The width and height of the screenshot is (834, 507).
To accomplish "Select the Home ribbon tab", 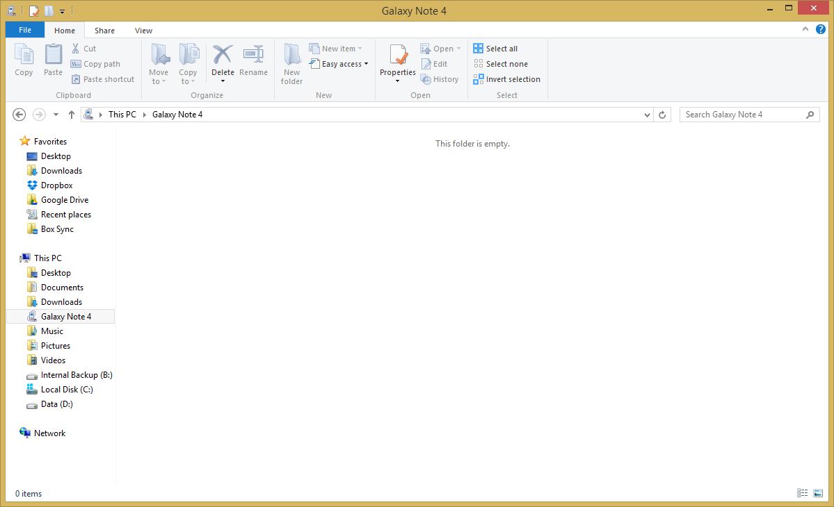I will [x=65, y=31].
